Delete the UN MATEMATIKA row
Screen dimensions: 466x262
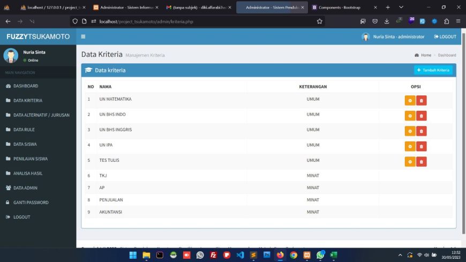pyautogui.click(x=421, y=101)
